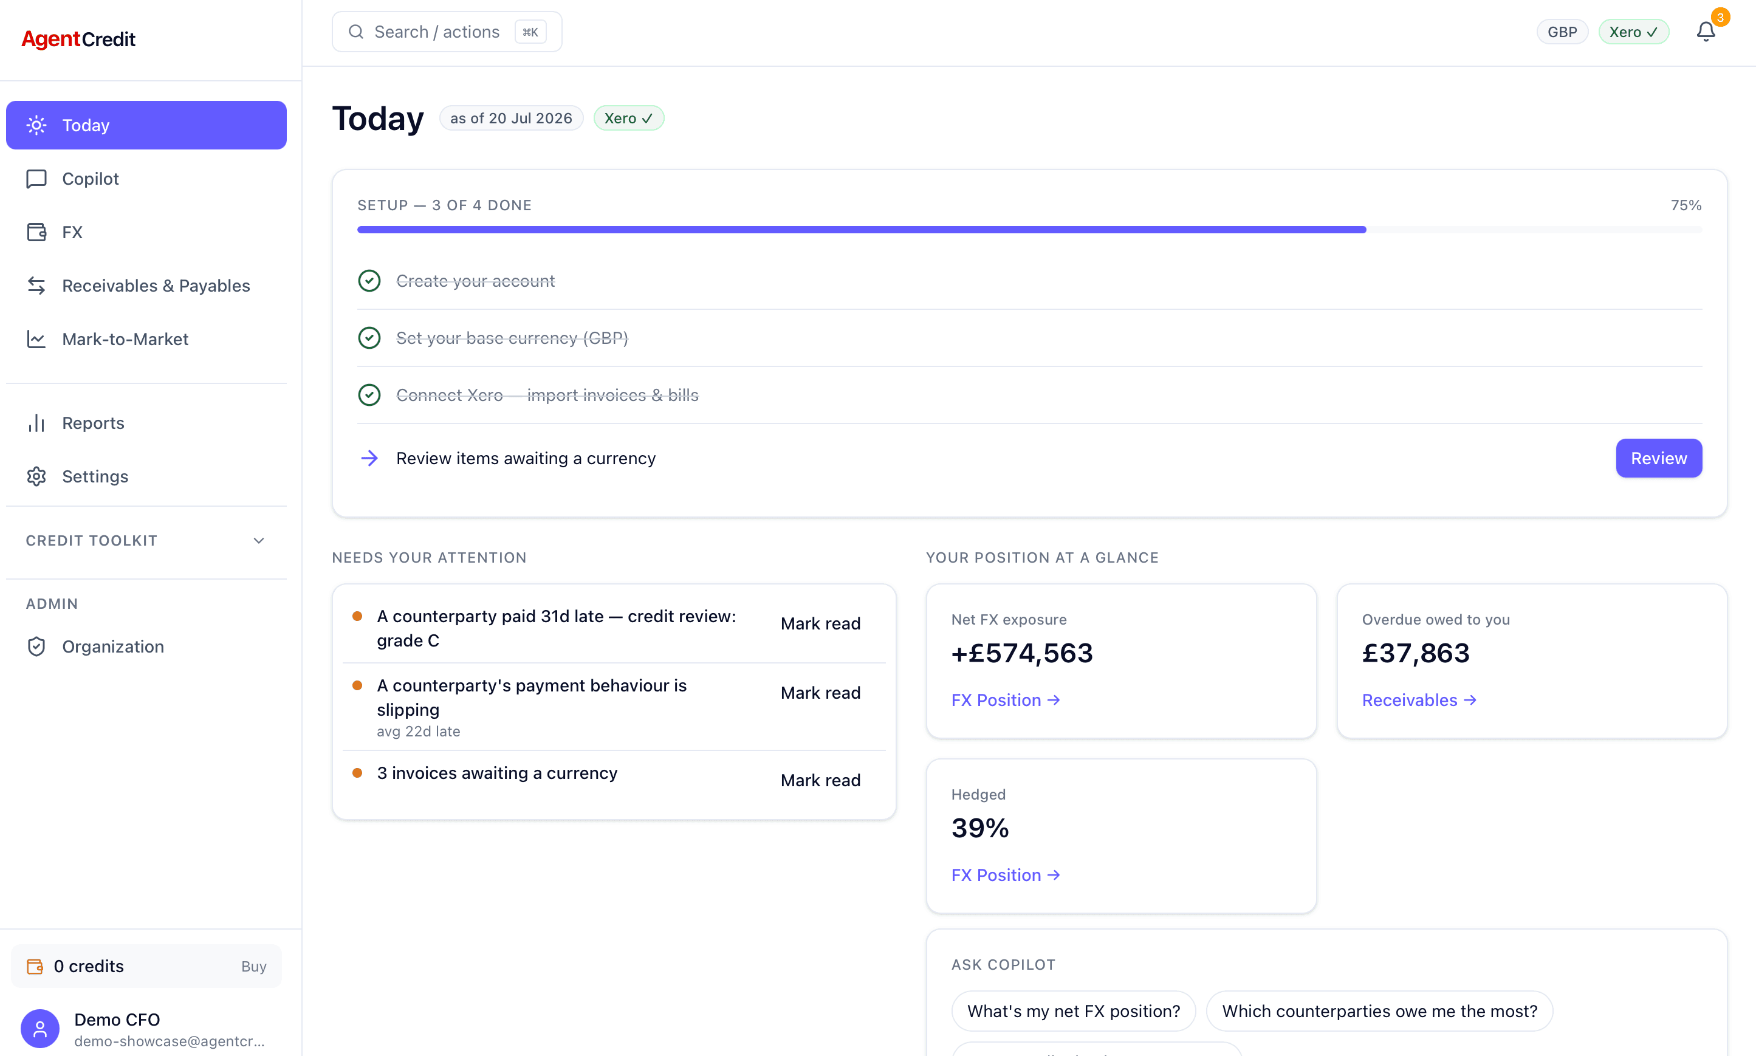Click 'Review items awaiting a currency' text

526,458
